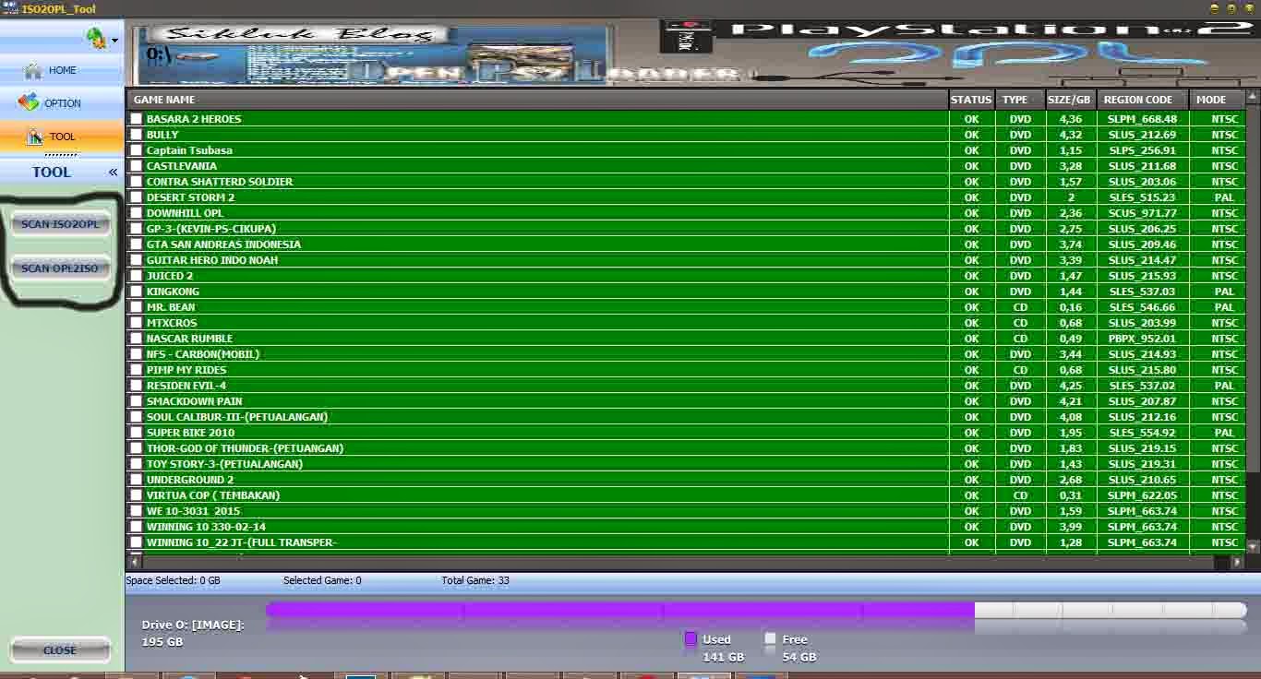Image resolution: width=1261 pixels, height=679 pixels.
Task: Tick the MR. BEAN checkbox
Action: pos(137,307)
